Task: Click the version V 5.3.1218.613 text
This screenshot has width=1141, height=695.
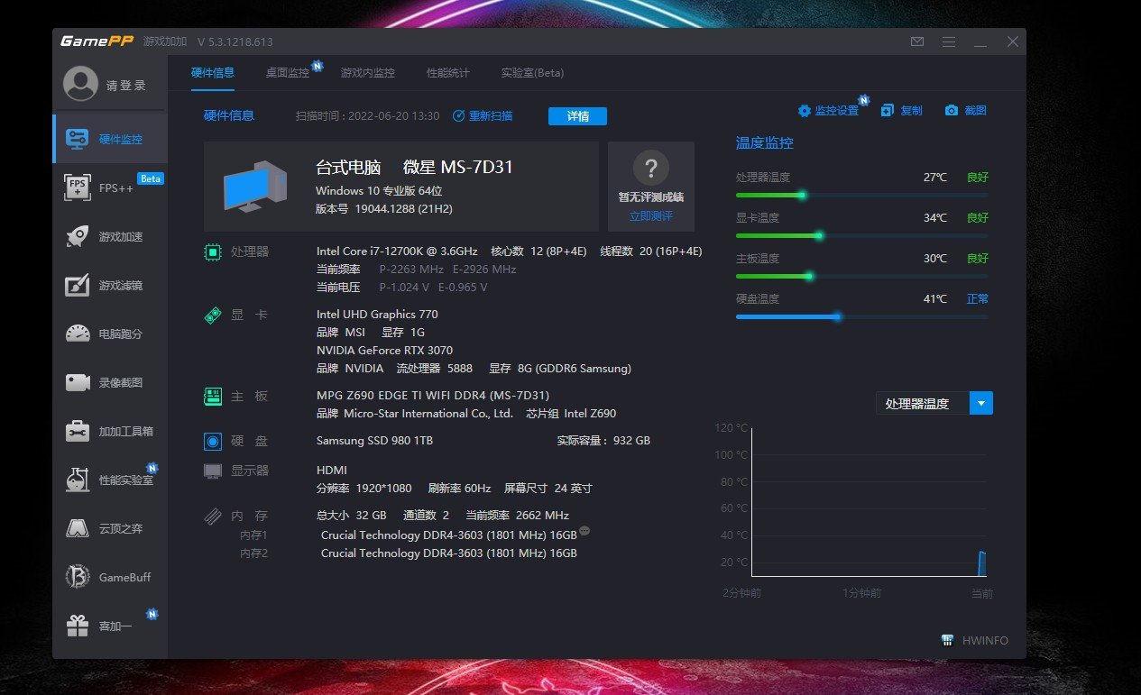Action: pos(235,41)
